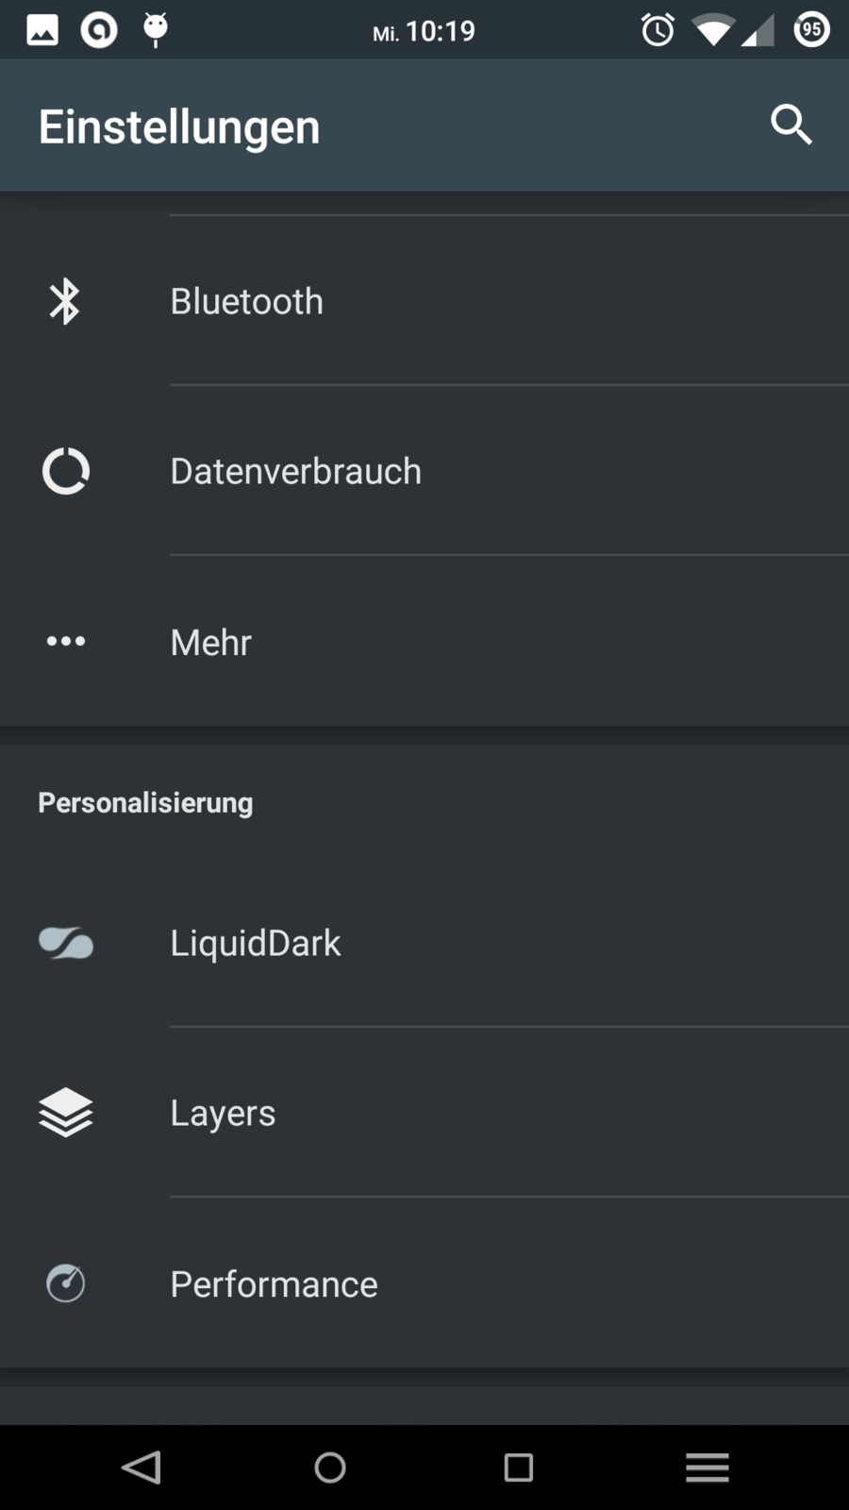Tap the Einstellungen title text
Viewport: 849px width, 1510px height.
(x=179, y=126)
